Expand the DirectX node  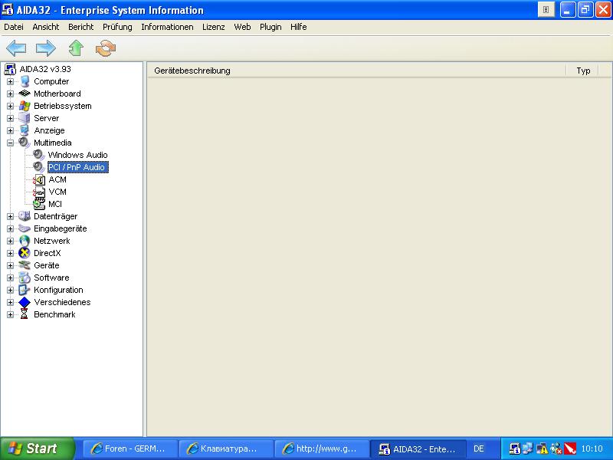tap(10, 253)
